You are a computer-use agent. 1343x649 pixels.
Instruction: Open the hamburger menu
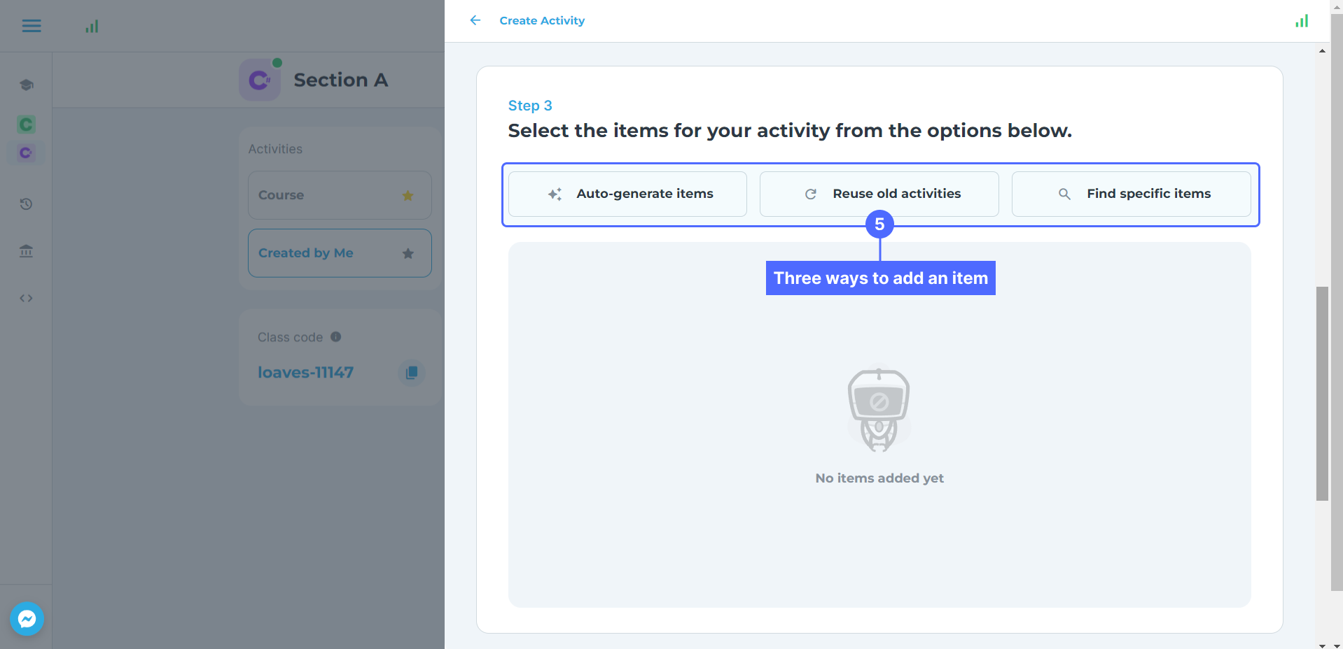click(32, 26)
